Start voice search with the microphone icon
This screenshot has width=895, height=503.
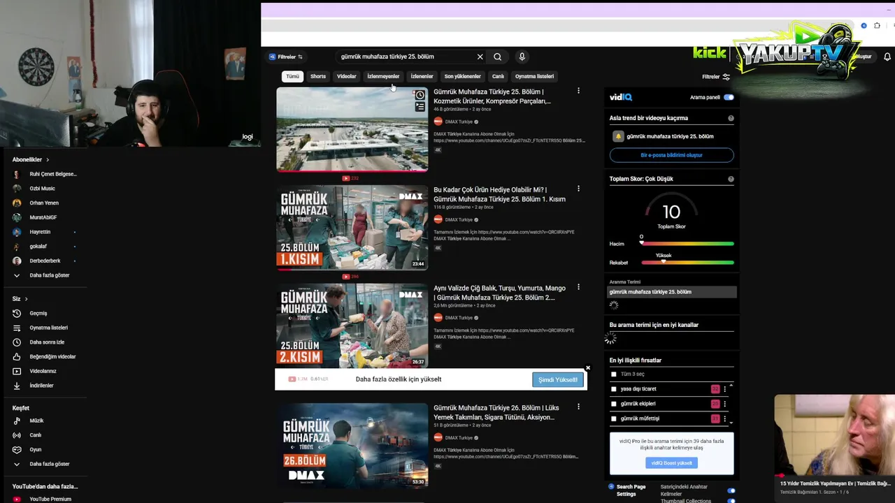coord(522,57)
